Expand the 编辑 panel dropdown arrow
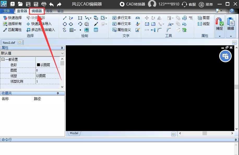The width and height of the screenshot is (239, 155). [x=231, y=36]
